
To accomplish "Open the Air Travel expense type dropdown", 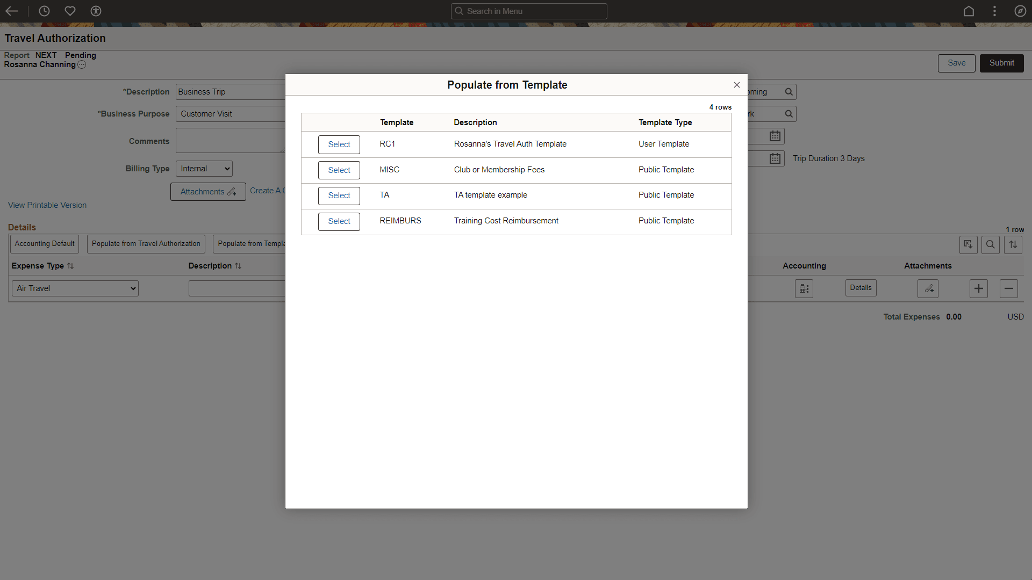I will (75, 288).
